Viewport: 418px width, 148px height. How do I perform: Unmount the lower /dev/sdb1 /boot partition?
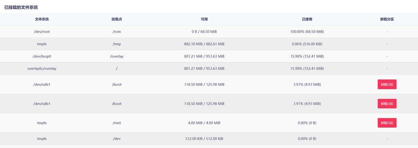[x=387, y=104]
